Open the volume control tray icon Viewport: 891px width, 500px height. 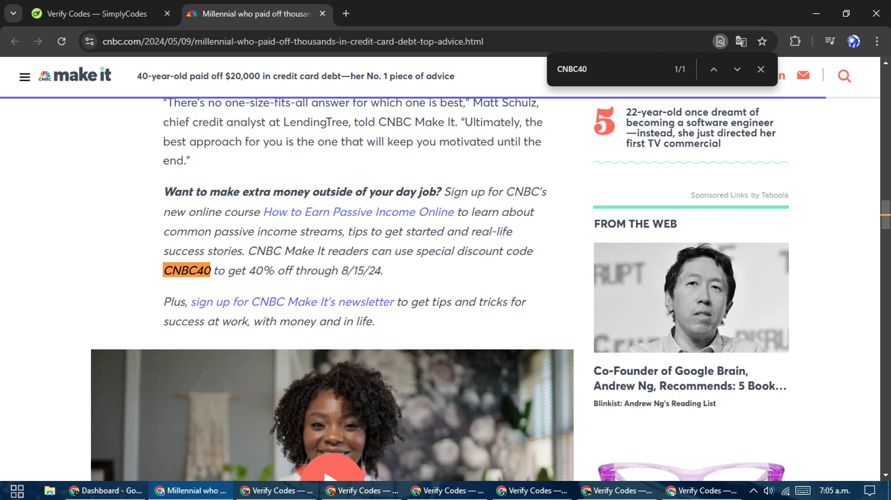coord(769,491)
